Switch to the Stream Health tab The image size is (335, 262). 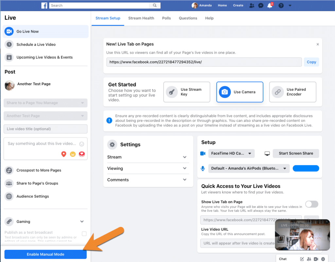point(141,18)
